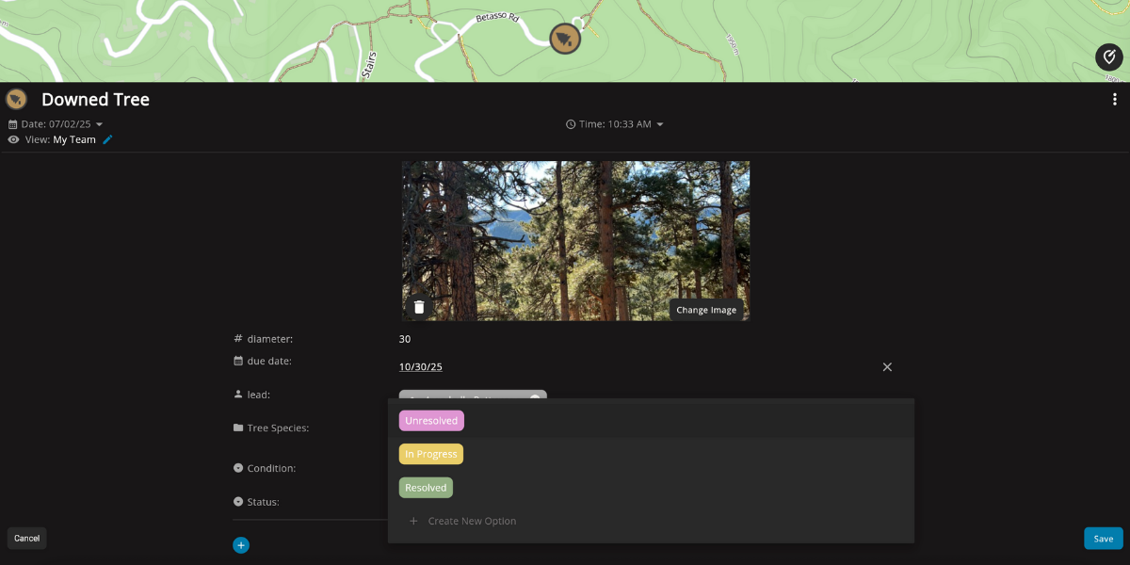The width and height of the screenshot is (1130, 565).
Task: Click the Change Image button
Action: 706,310
